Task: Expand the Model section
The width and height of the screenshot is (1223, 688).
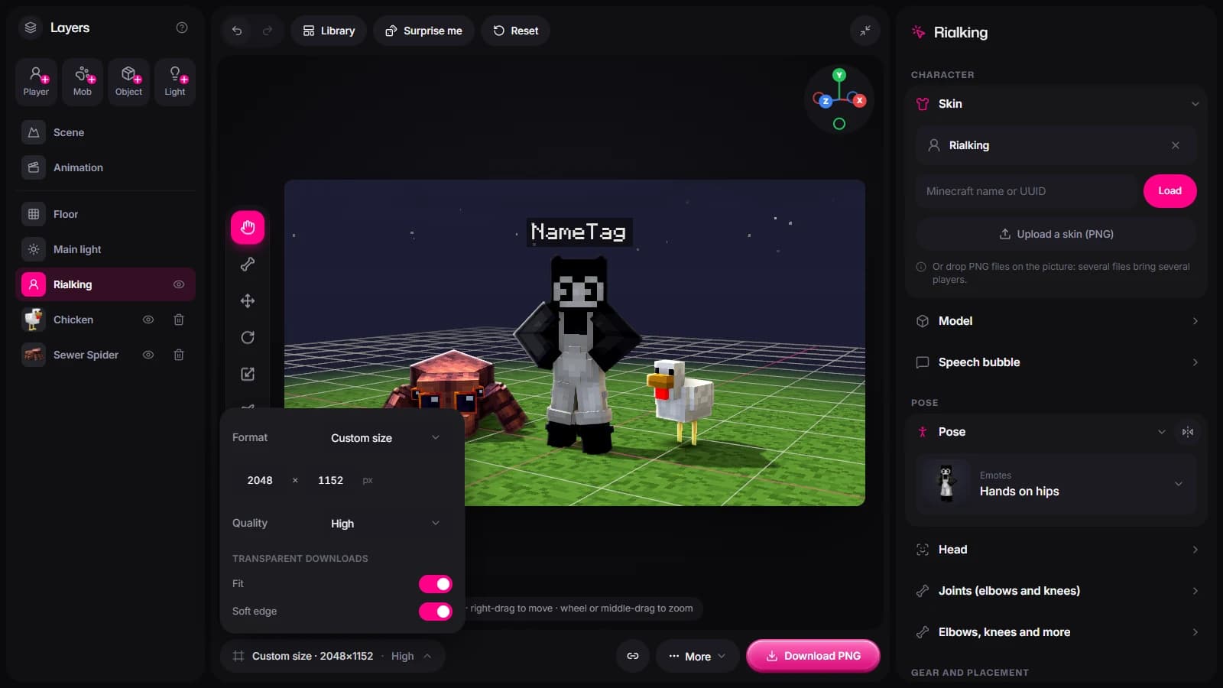Action: 1056,321
